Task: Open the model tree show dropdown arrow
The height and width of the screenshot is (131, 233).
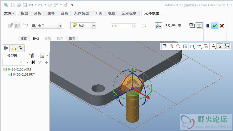Action: click(48, 55)
